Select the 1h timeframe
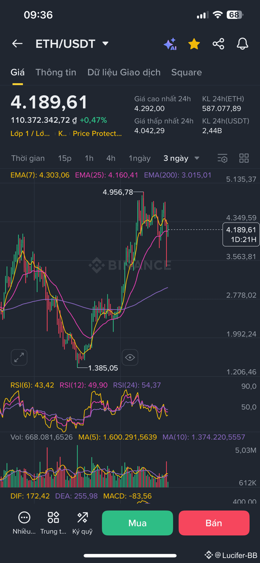This screenshot has width=260, height=563. click(x=89, y=158)
